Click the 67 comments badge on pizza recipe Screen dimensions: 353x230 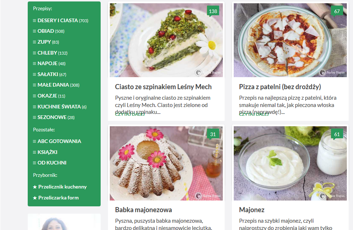(337, 11)
